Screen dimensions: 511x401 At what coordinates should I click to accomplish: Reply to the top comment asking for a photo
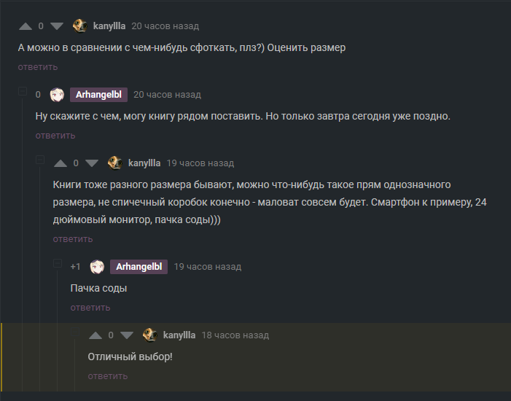[37, 67]
